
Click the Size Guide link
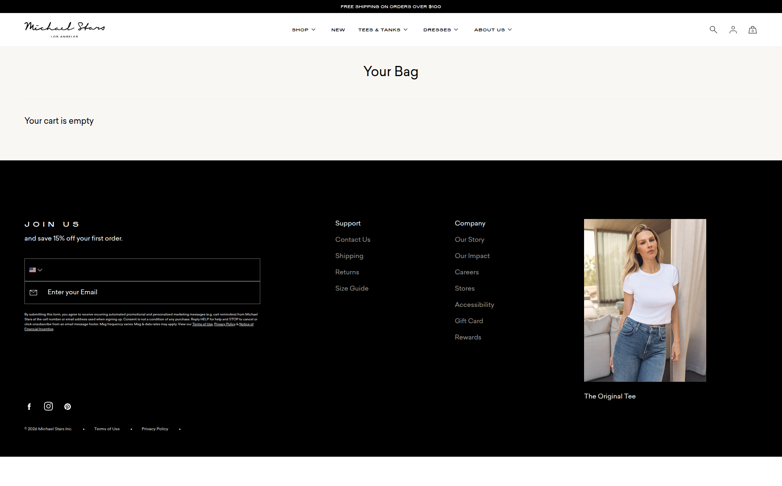351,288
